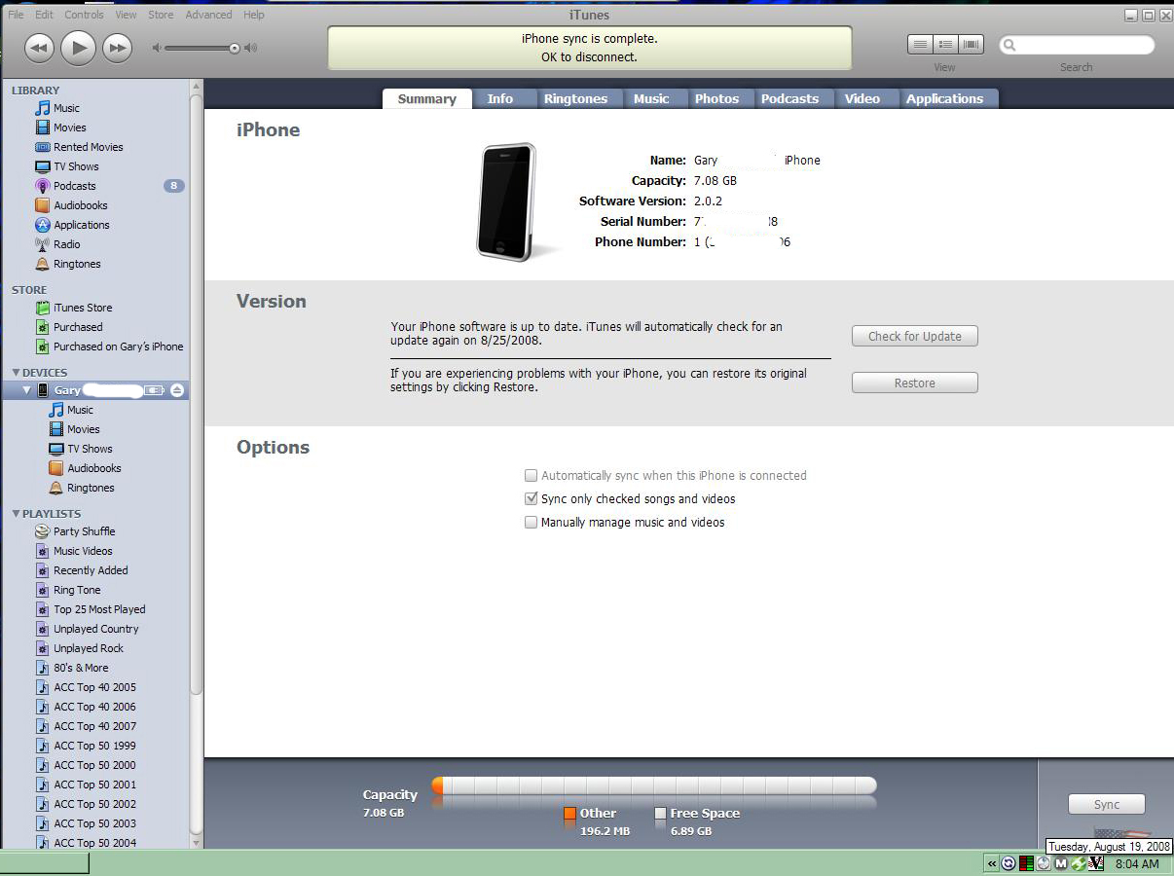Open Podcasts in the Library sidebar
This screenshot has width=1174, height=876.
click(74, 186)
